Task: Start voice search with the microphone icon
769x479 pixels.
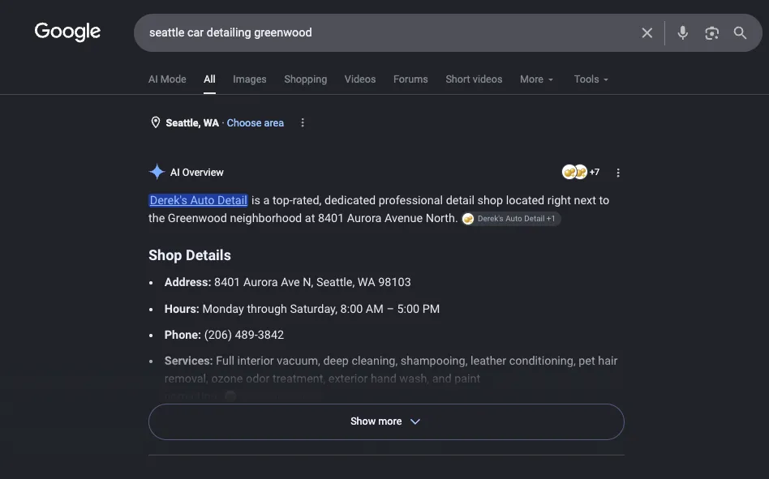Action: click(x=682, y=32)
